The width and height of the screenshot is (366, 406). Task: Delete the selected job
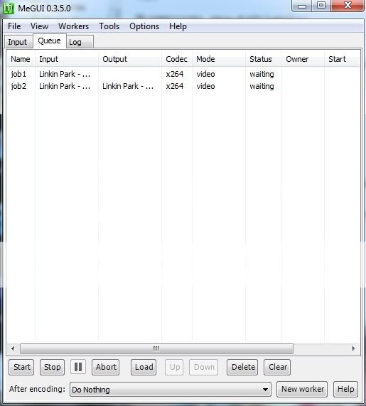tap(242, 367)
